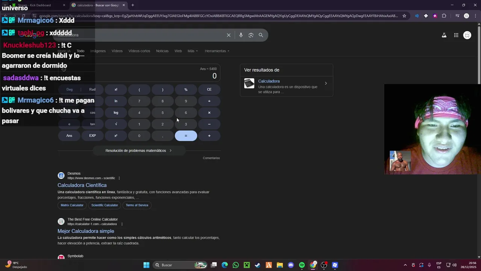
Task: Click calculator factorial x! button
Action: coord(116,90)
